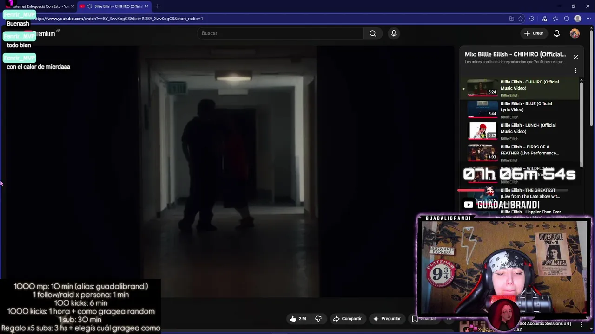This screenshot has width=595, height=334.
Task: Play LUNCH (Official Music Video) thumbnail
Action: [x=482, y=131]
